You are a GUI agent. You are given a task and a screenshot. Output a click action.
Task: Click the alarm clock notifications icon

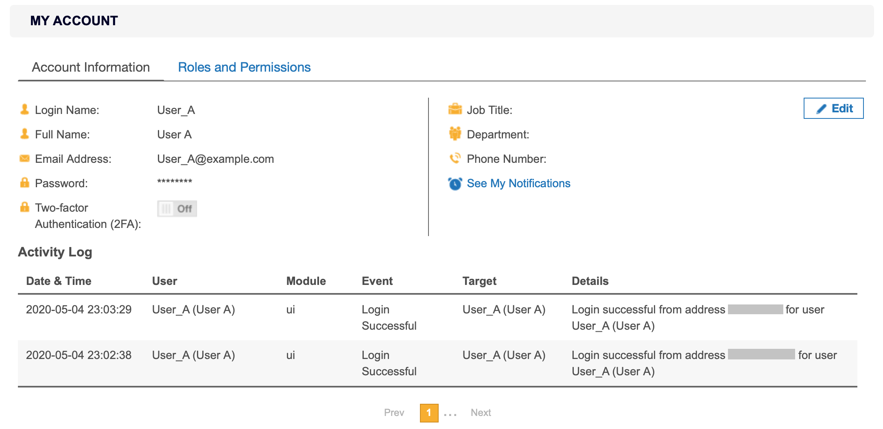[455, 183]
